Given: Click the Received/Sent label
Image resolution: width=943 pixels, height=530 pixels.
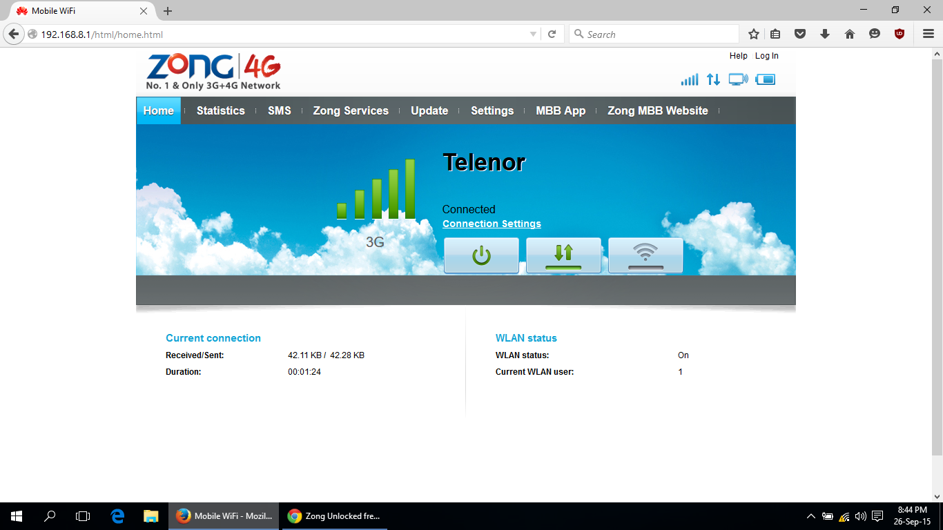Looking at the screenshot, I should click(195, 355).
